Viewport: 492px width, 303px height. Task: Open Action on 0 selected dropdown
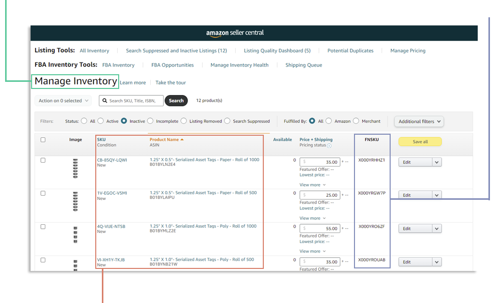click(x=63, y=101)
